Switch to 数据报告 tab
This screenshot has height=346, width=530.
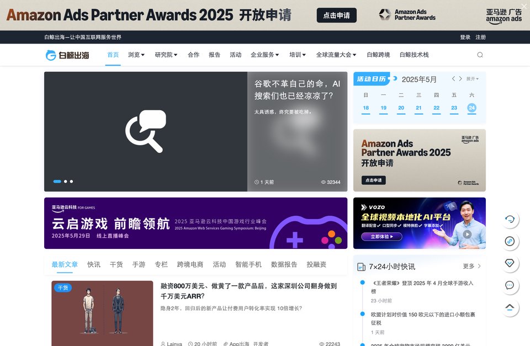coord(284,264)
